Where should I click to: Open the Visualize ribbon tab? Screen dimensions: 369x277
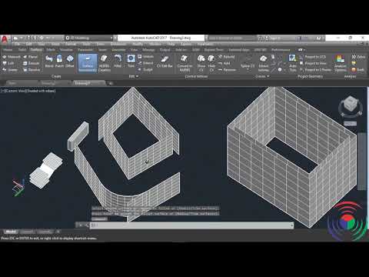point(66,50)
